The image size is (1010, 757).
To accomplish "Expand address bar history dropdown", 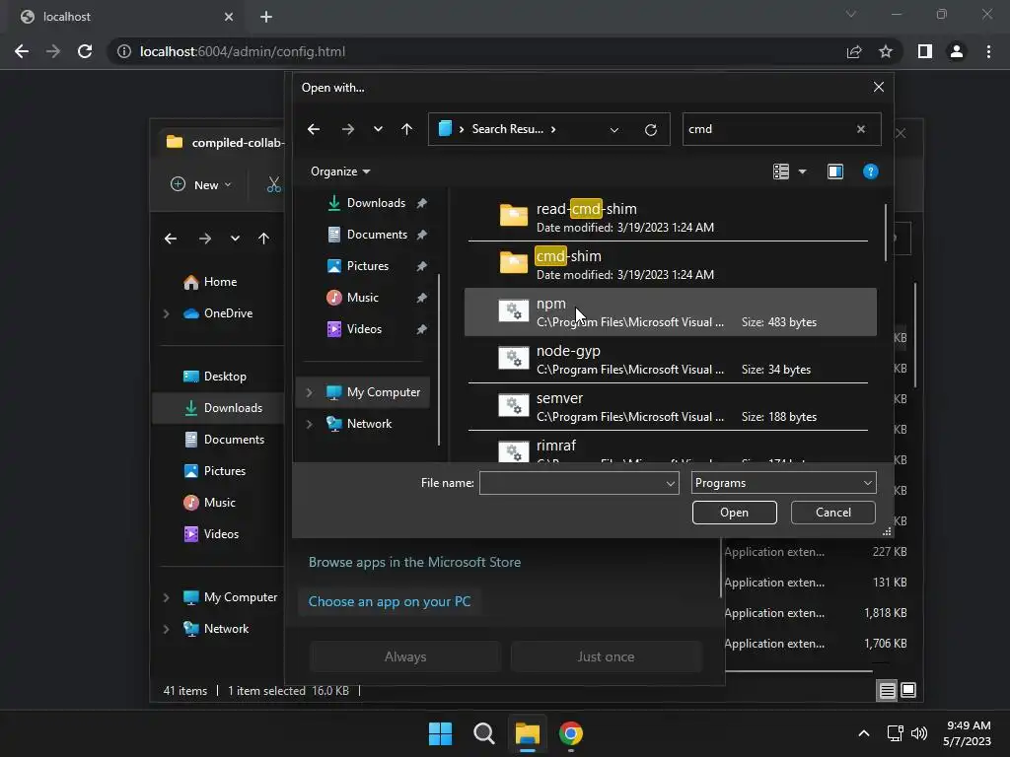I will [613, 129].
